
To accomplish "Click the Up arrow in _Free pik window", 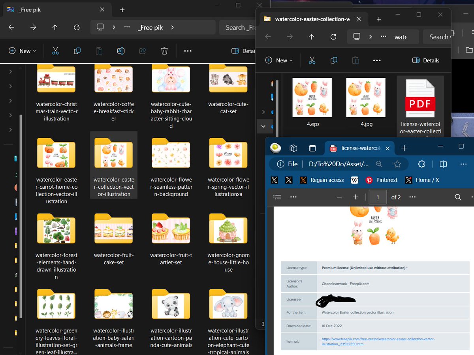I will [55, 27].
